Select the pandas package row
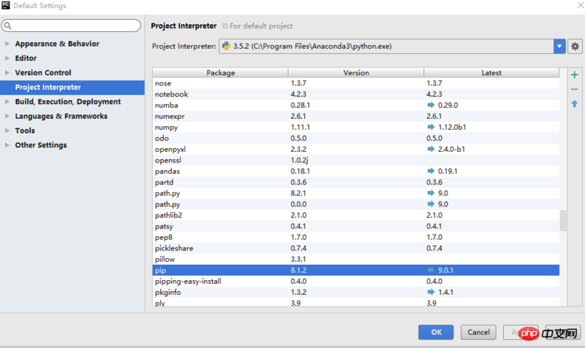Screen dimensions: 585x348 coord(219,171)
